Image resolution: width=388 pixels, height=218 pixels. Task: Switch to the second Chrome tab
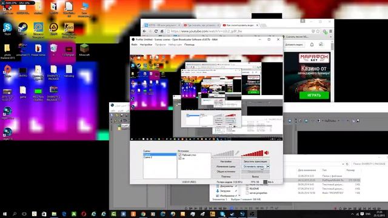coord(201,25)
